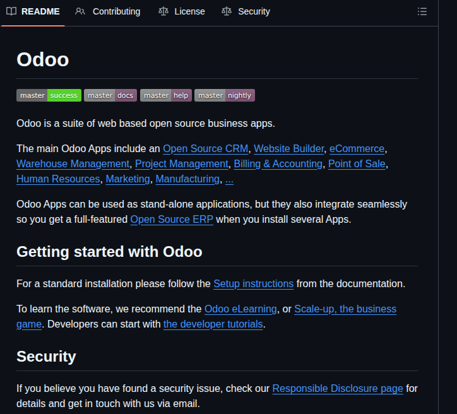
Task: Open the Odoo eLearning link
Action: [x=240, y=309]
